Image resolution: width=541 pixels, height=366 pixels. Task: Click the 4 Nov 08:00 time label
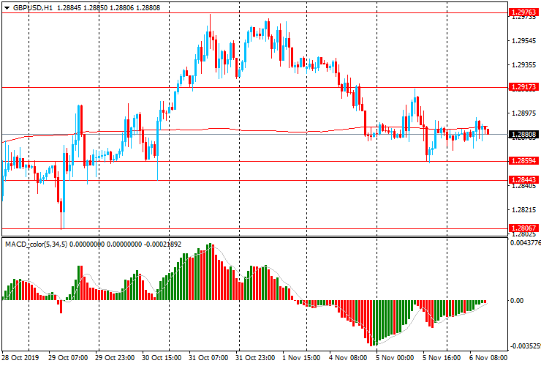click(348, 358)
